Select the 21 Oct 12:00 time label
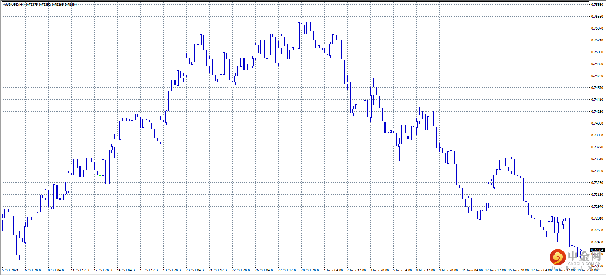606x275 pixels. (x=219, y=270)
